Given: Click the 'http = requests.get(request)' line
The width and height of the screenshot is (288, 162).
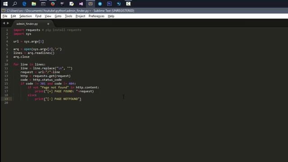Looking at the screenshot, I should 45,76.
